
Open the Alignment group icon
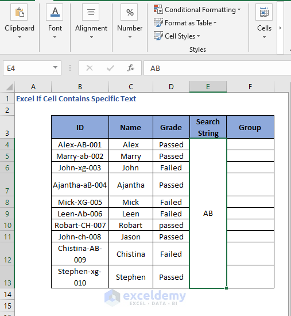91,13
